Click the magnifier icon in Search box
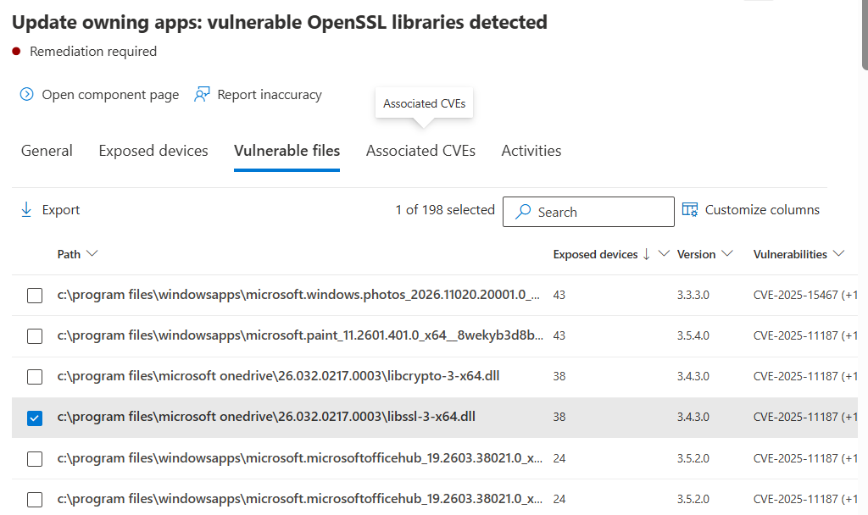Image resolution: width=868 pixels, height=515 pixels. 523,212
